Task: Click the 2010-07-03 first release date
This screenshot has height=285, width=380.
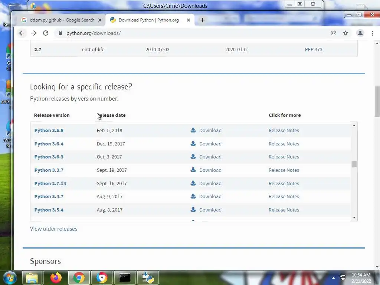Action: pyautogui.click(x=157, y=49)
